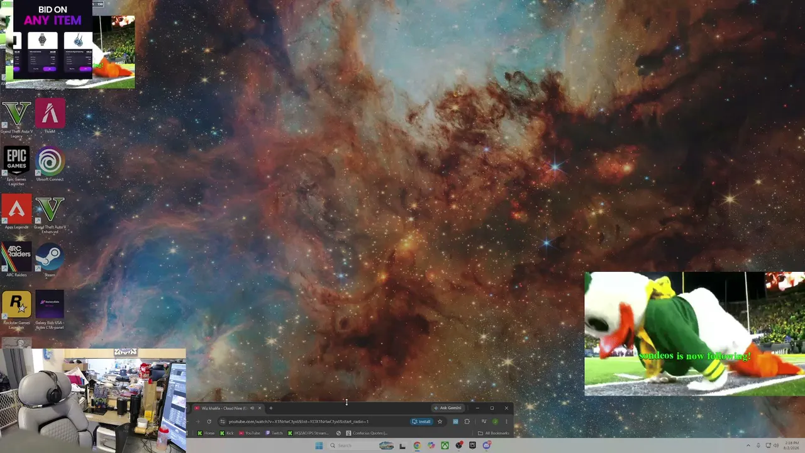
Task: Expand the All Bookmarks folder
Action: tap(494, 433)
